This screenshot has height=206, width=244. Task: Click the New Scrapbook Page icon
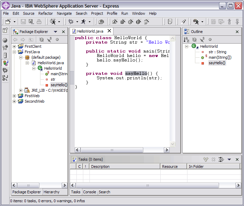click(x=146, y=22)
